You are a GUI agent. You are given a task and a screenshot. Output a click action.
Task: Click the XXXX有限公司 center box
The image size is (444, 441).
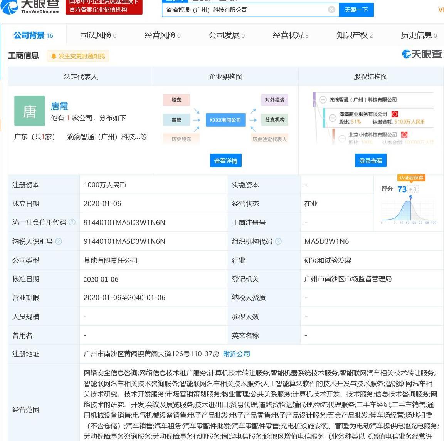point(225,120)
